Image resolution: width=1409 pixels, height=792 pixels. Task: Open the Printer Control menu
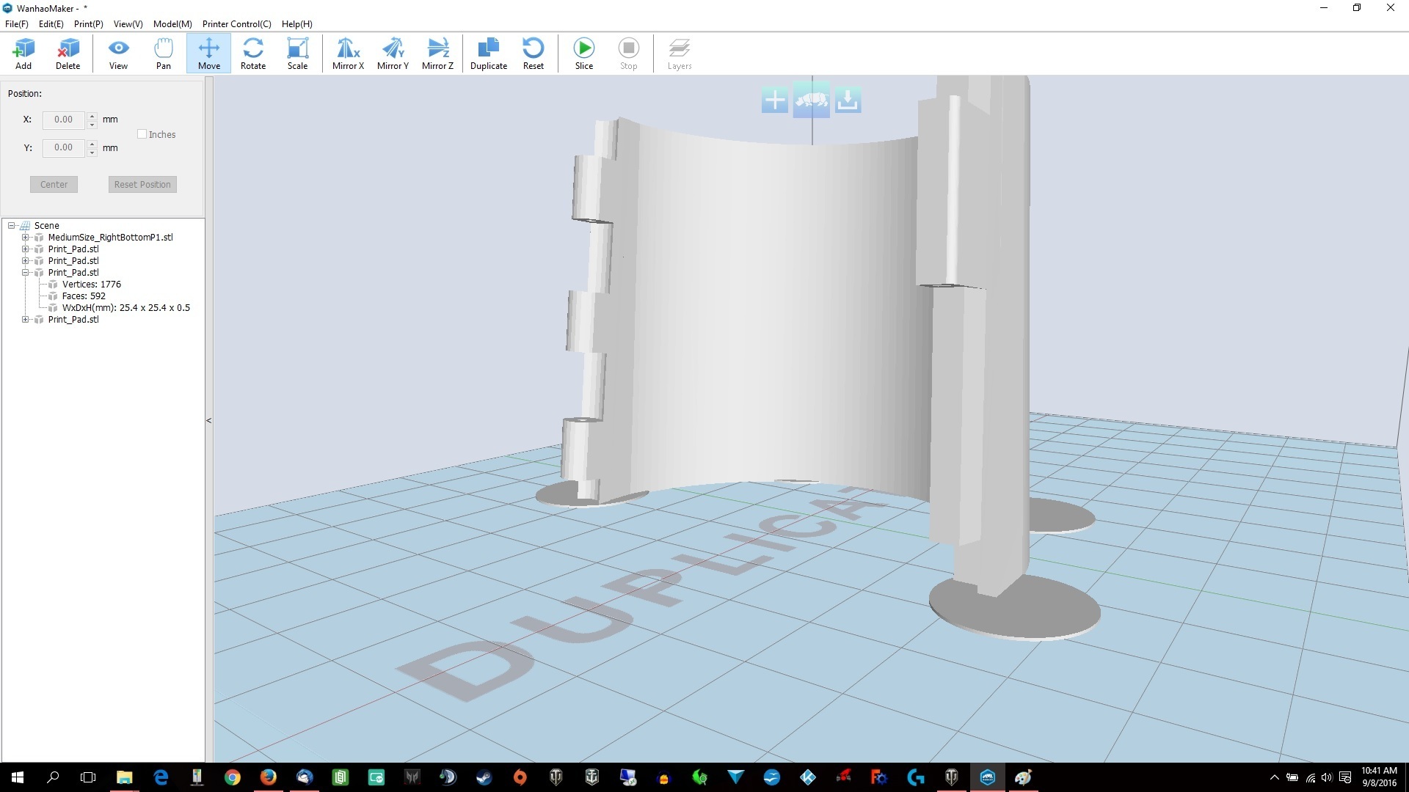[x=236, y=24]
